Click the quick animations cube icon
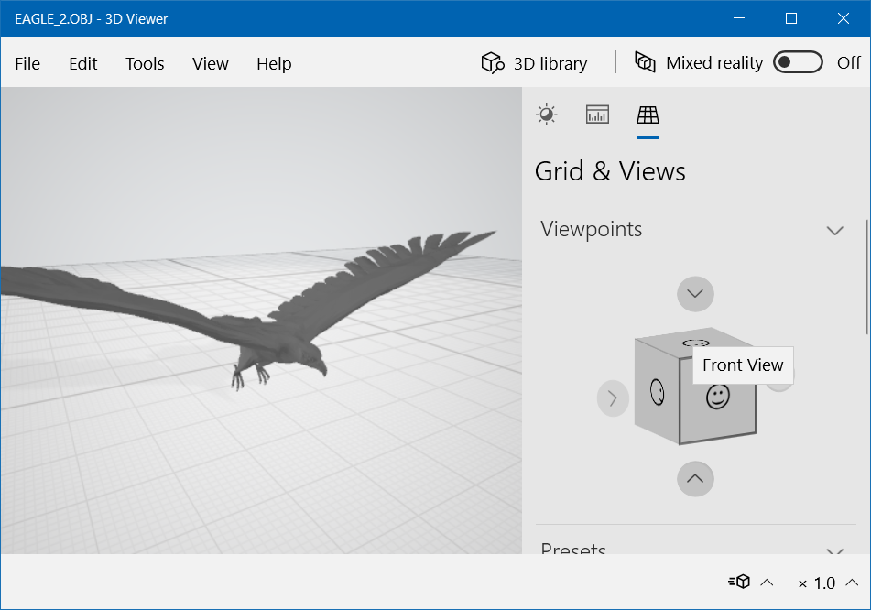The image size is (871, 610). point(739,583)
